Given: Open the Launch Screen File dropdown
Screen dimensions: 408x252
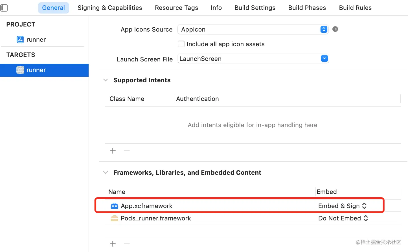Looking at the screenshot, I should [324, 59].
